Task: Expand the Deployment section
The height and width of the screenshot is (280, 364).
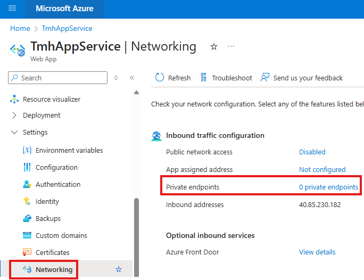Action: tap(14, 116)
